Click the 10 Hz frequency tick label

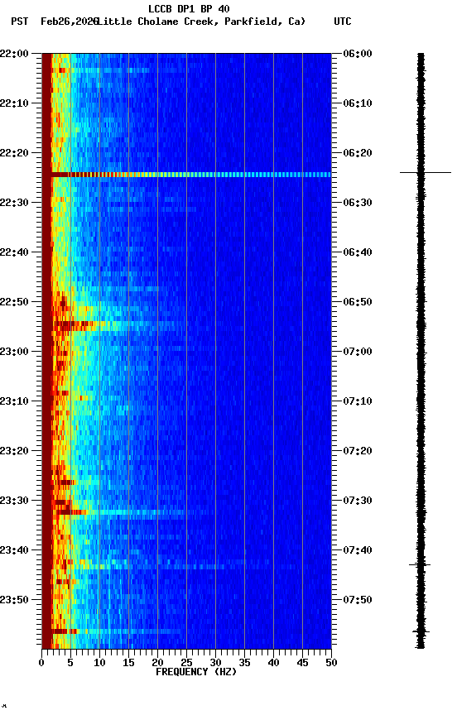(x=99, y=663)
